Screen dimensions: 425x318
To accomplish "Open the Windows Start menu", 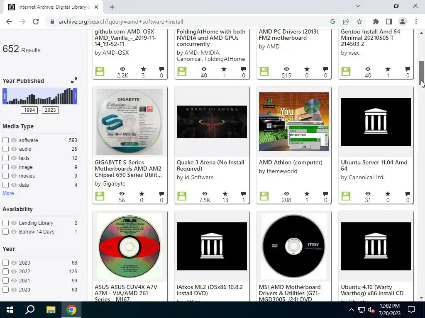I will pyautogui.click(x=10, y=310).
